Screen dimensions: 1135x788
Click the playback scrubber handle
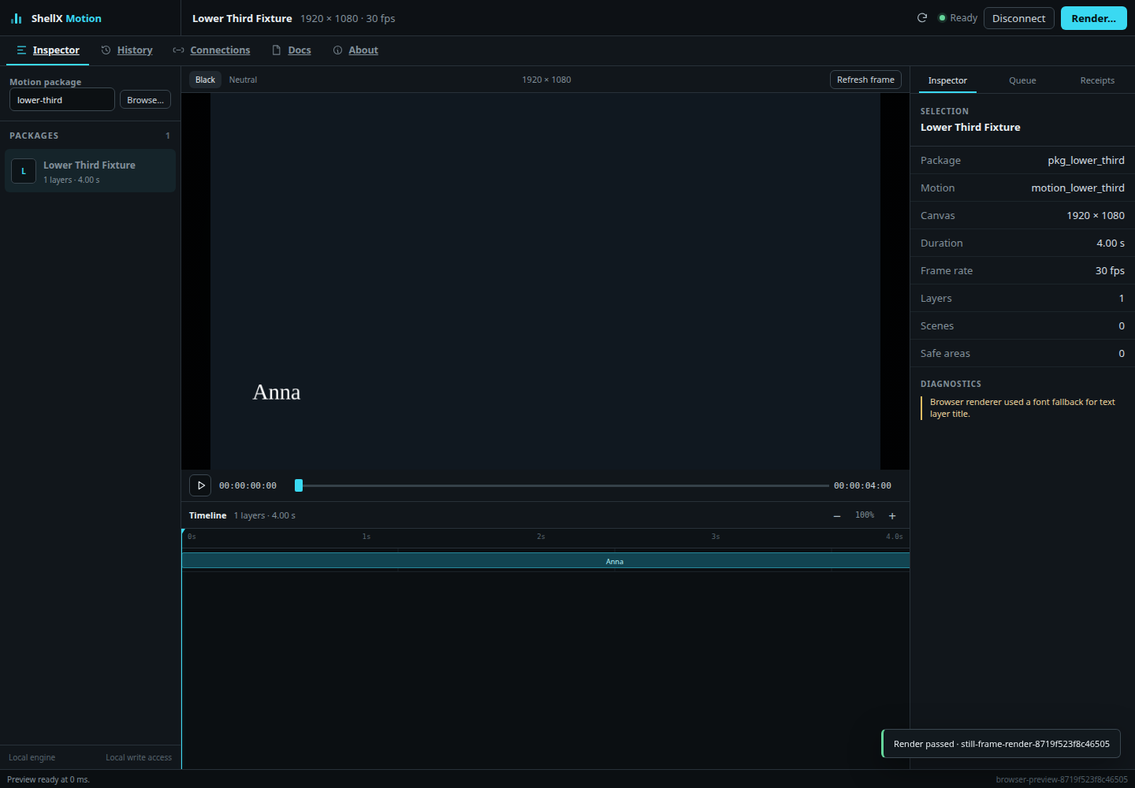click(299, 485)
